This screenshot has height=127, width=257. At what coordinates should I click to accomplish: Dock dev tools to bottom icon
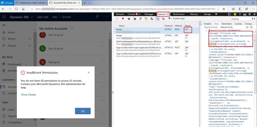[x=245, y=14]
